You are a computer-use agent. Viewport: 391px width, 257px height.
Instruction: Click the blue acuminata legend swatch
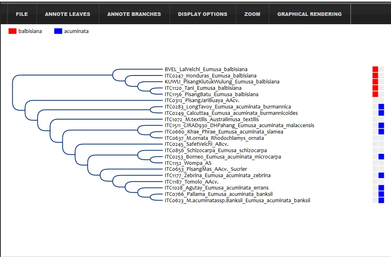(58, 31)
